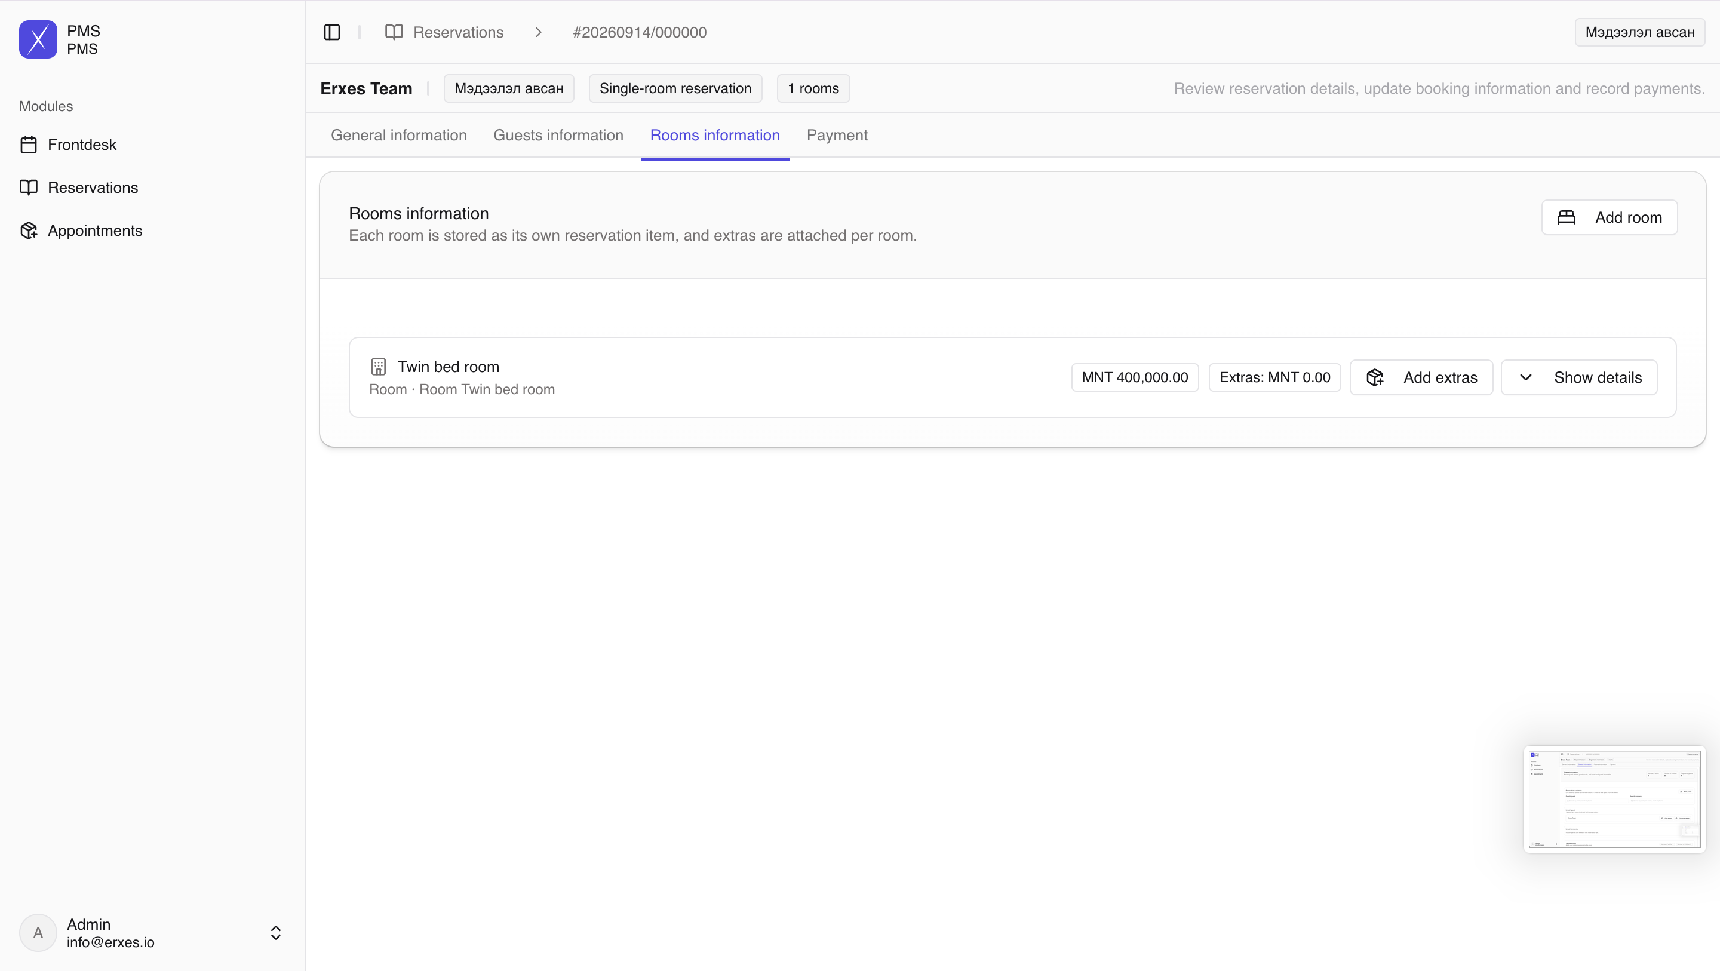Screen dimensions: 1720x971
Task: Click the Twin bed room title
Action: 449,367
